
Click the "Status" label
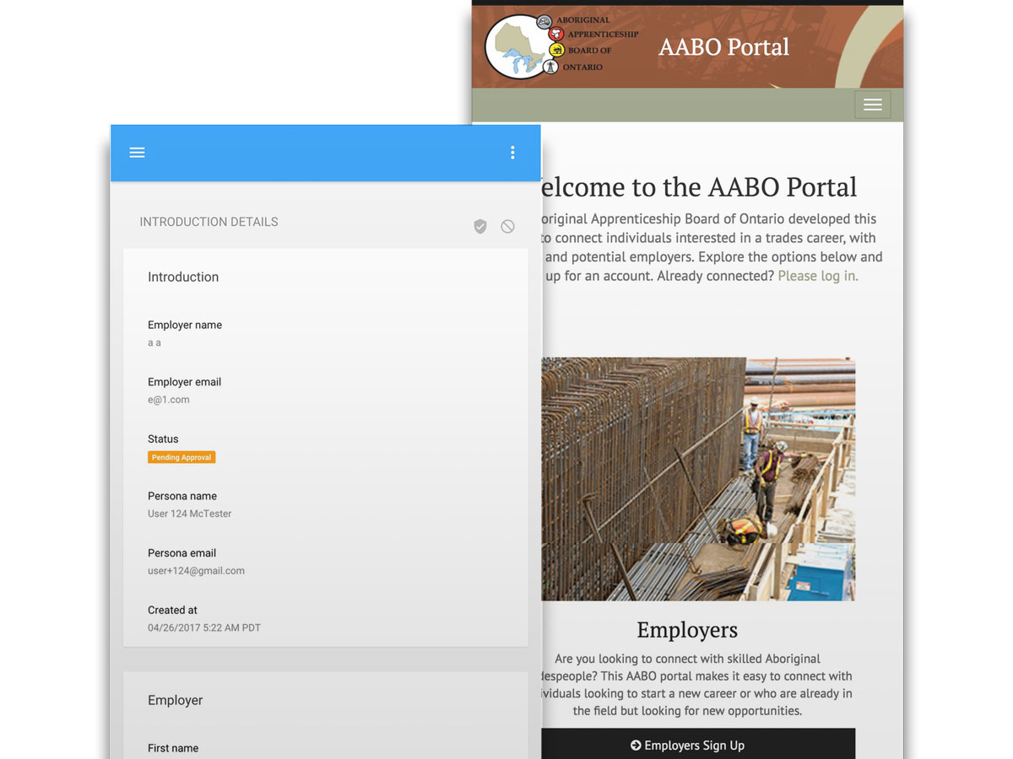click(163, 439)
